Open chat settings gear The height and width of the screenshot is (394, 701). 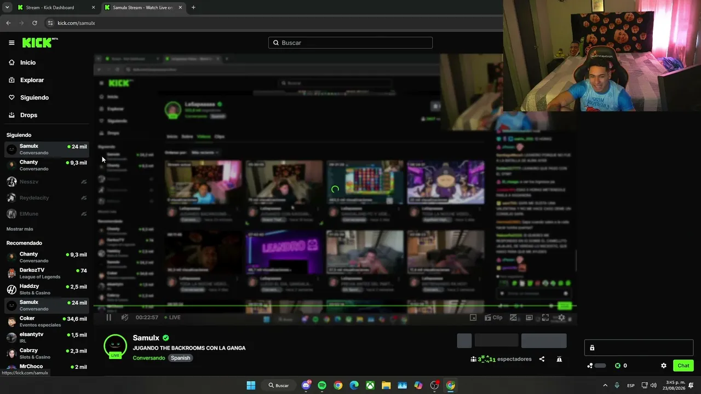(x=664, y=366)
